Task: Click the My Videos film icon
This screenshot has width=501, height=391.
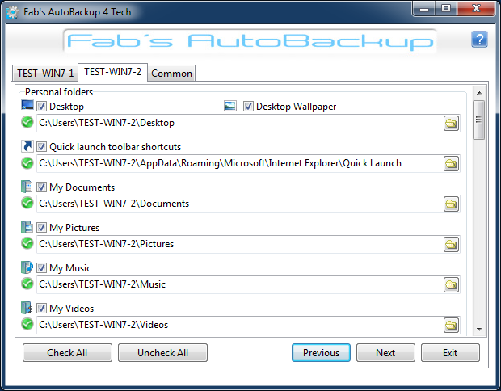Action: [27, 308]
